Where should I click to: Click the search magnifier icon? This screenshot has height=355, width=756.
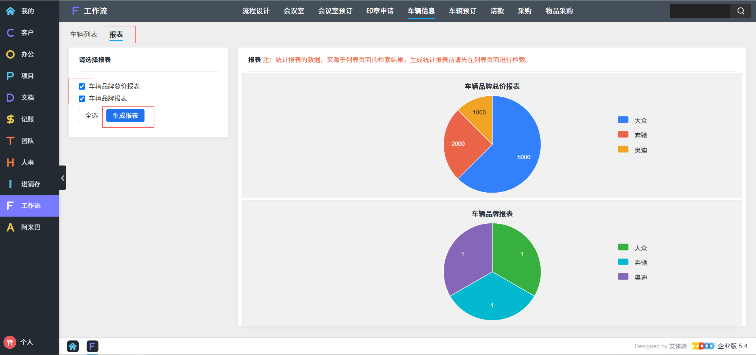coord(741,11)
